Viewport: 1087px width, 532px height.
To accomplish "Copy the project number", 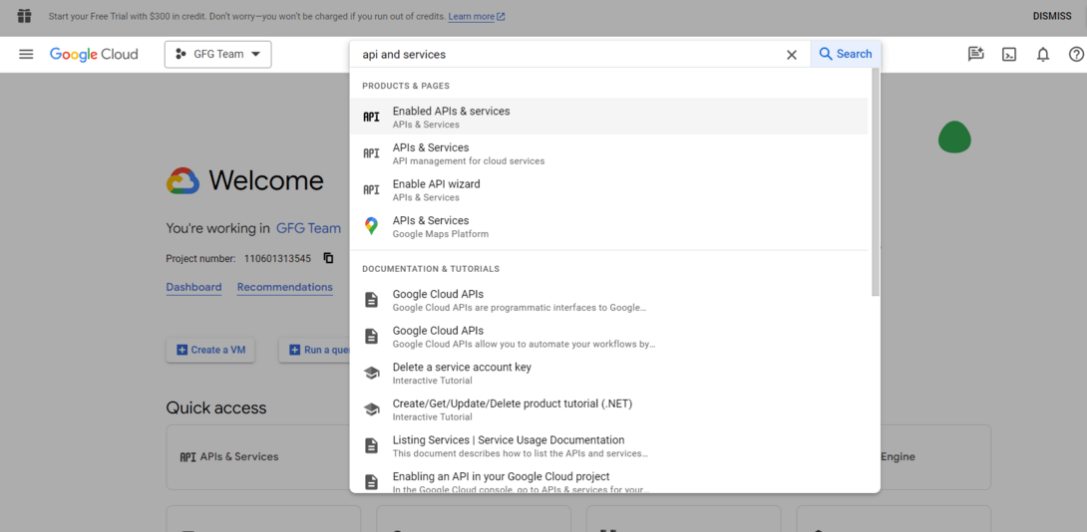I will click(x=328, y=259).
